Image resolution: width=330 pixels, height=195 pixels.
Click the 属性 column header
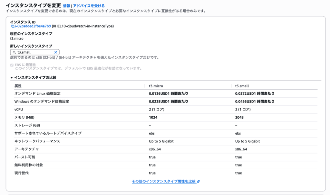click(x=18, y=86)
